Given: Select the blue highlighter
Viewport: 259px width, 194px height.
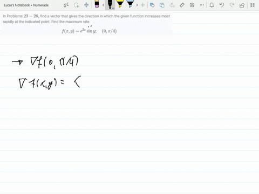Looking at the screenshot, I should point(130,4).
